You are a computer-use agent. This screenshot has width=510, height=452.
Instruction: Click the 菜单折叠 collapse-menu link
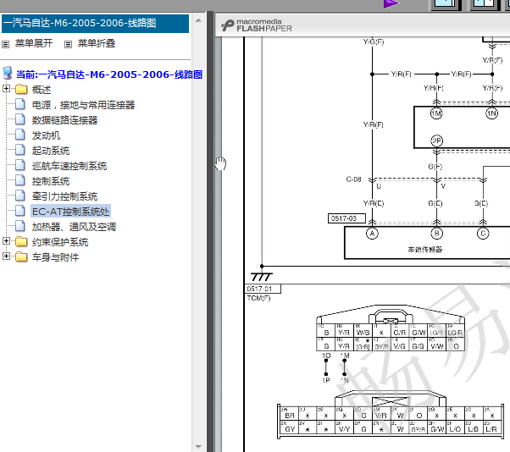tap(97, 43)
